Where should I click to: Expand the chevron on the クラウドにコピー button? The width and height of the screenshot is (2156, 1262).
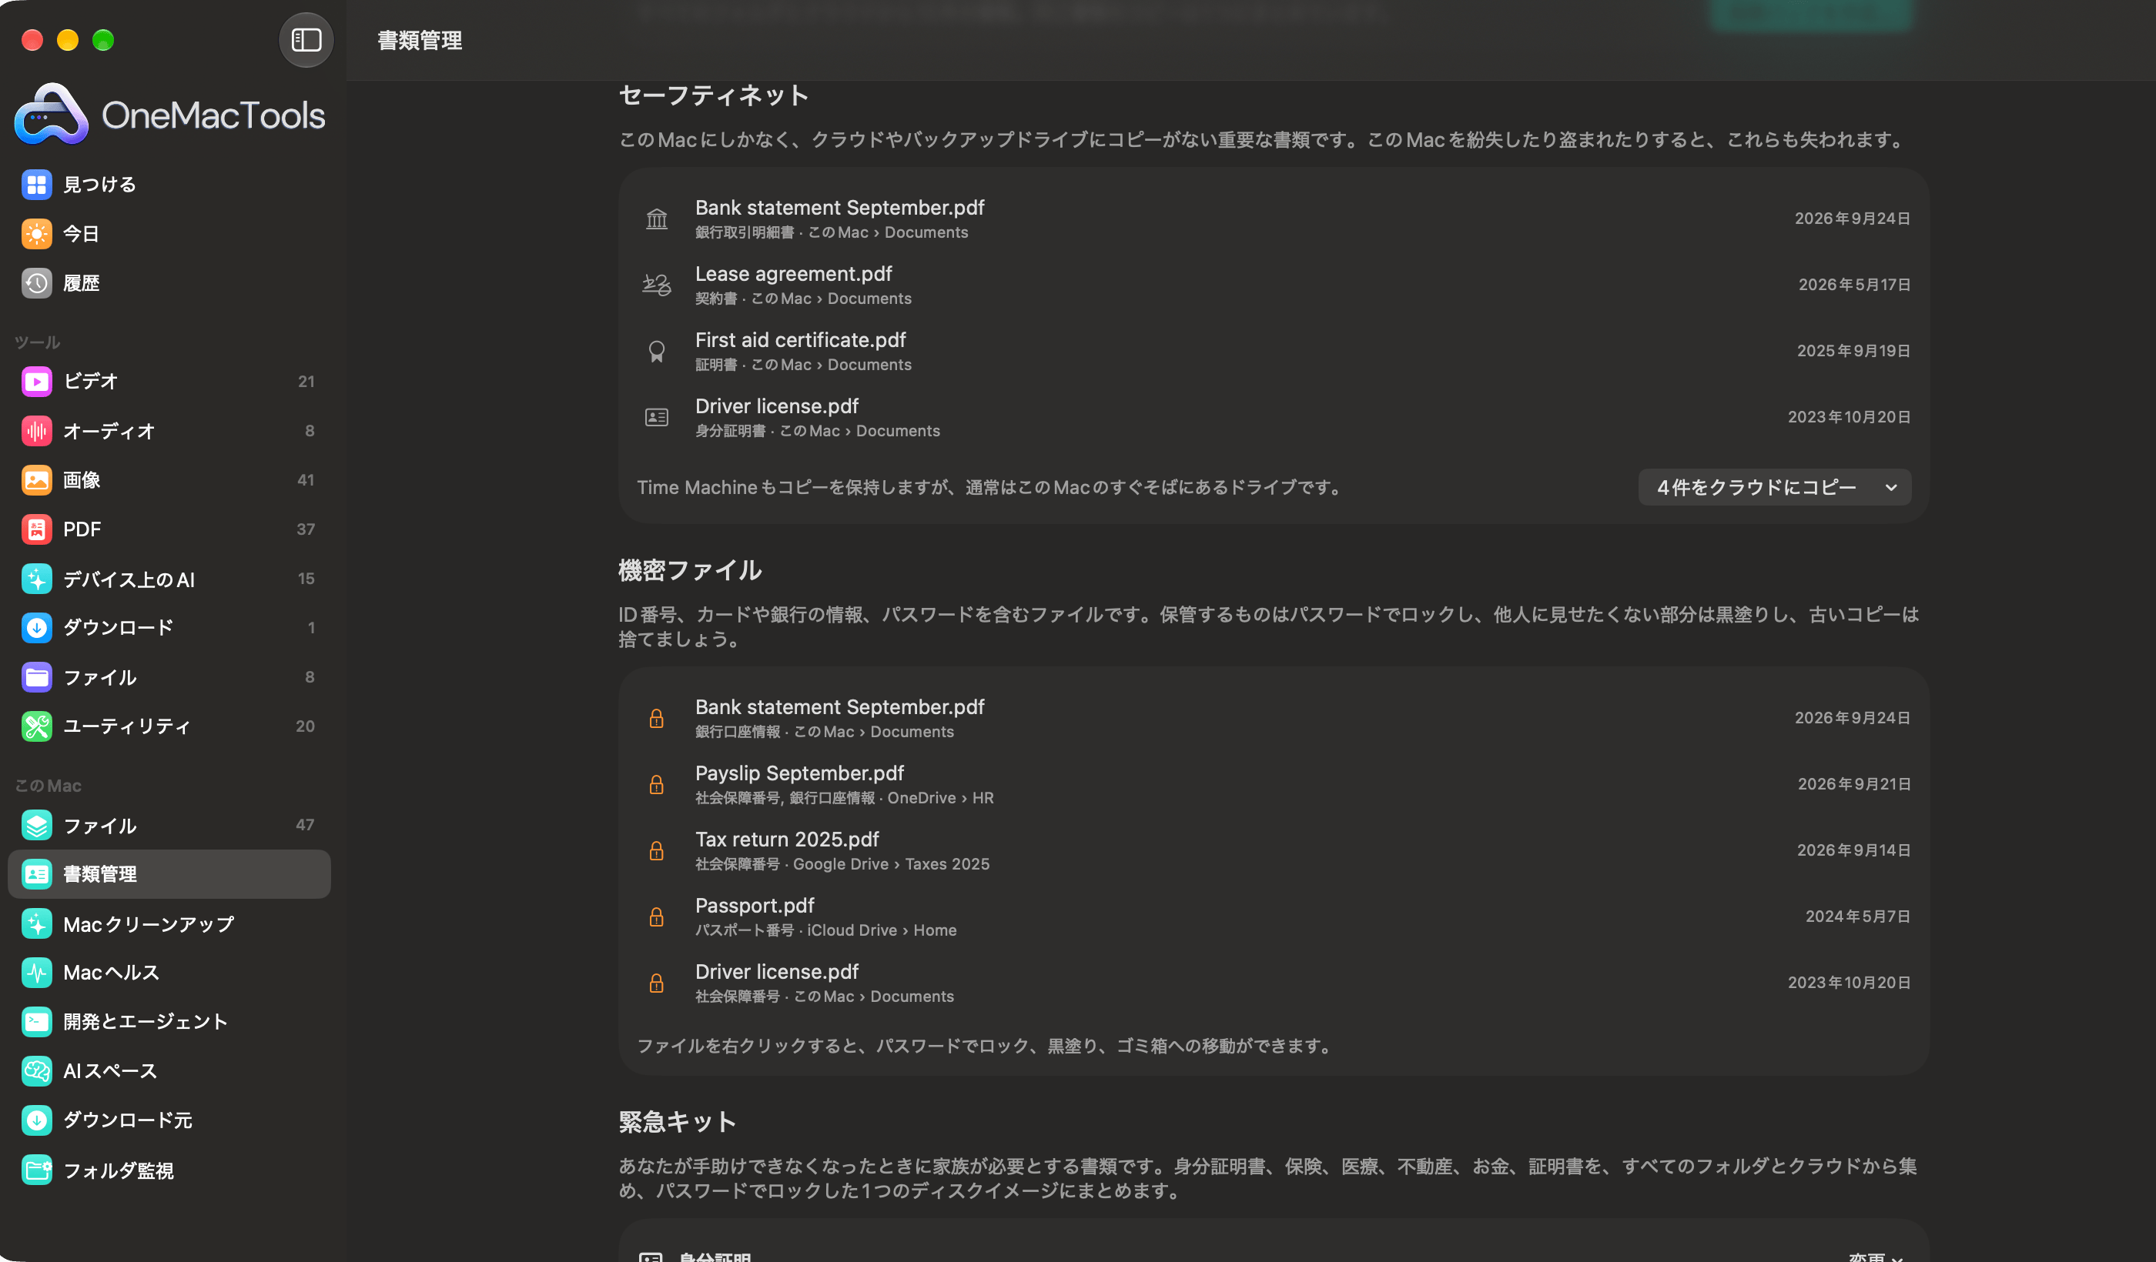1891,487
